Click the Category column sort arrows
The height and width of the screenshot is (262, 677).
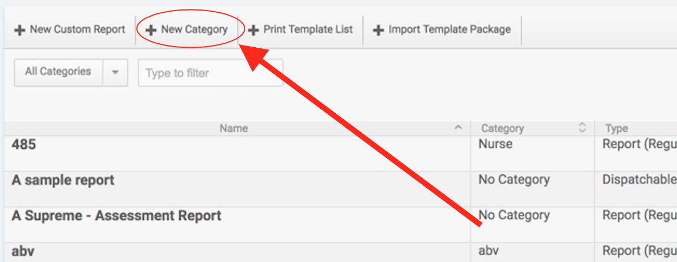[x=582, y=128]
